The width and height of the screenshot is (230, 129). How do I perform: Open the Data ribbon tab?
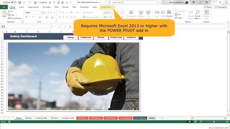(56, 7)
